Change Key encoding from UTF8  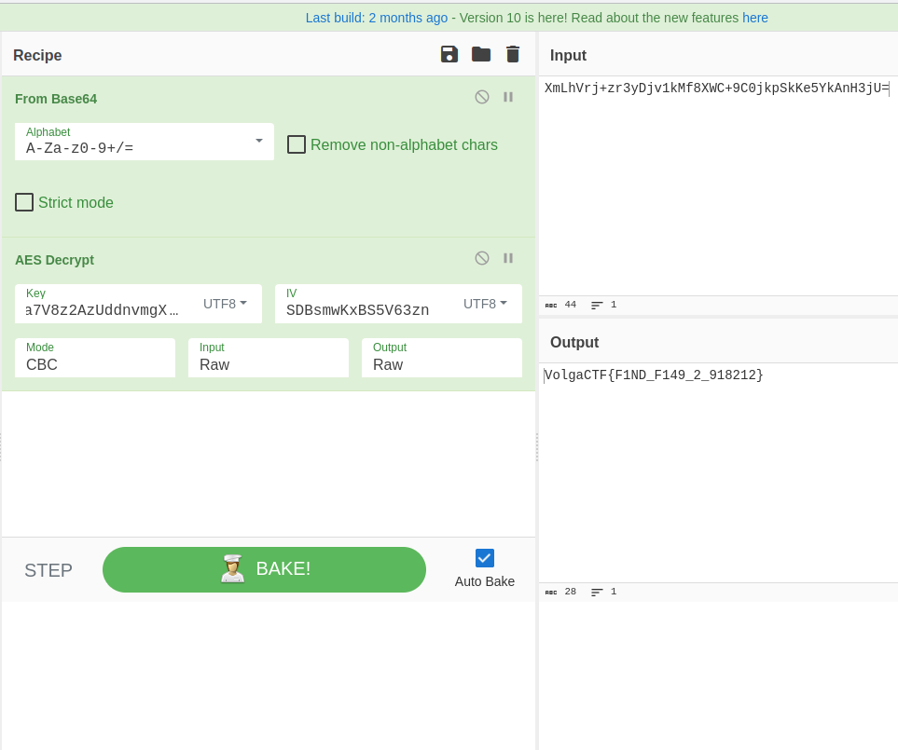[225, 304]
